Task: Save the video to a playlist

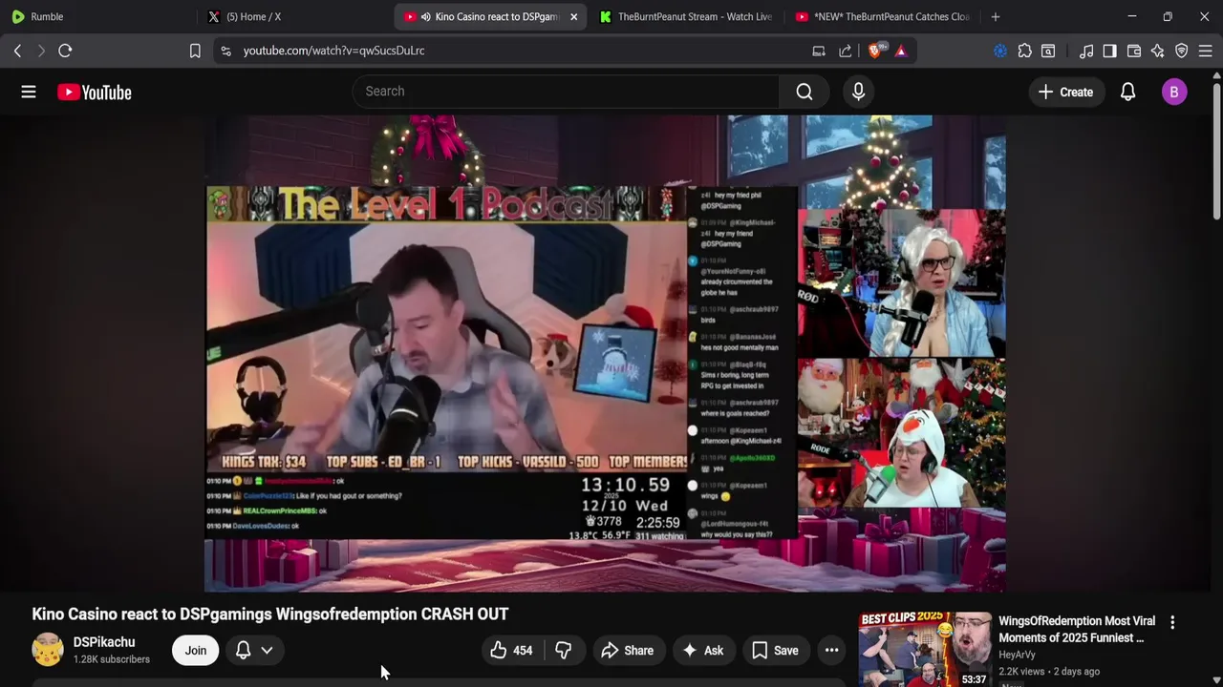Action: coord(775,651)
